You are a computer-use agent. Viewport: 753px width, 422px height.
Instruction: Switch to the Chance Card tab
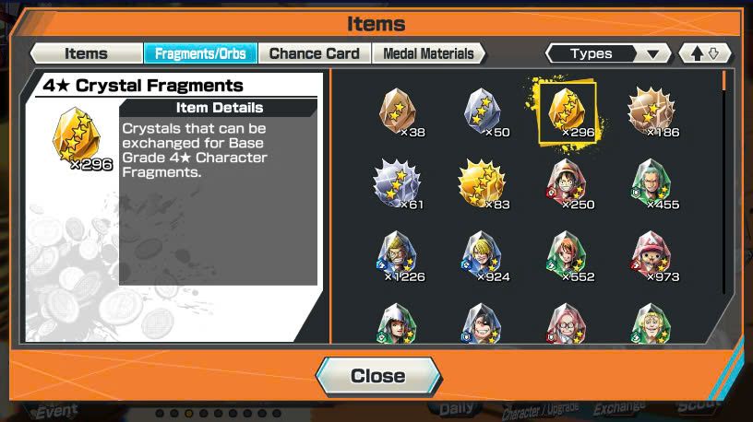(x=315, y=53)
